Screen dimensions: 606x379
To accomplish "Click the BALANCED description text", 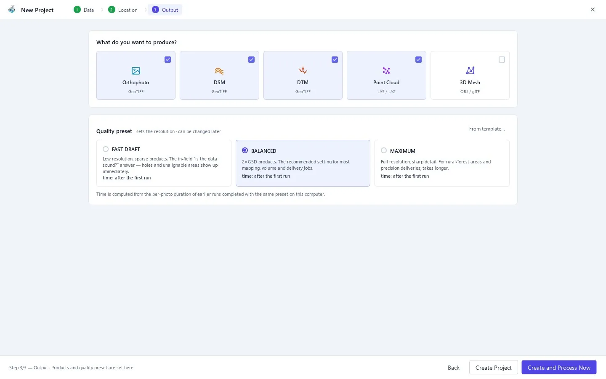I will tap(296, 165).
